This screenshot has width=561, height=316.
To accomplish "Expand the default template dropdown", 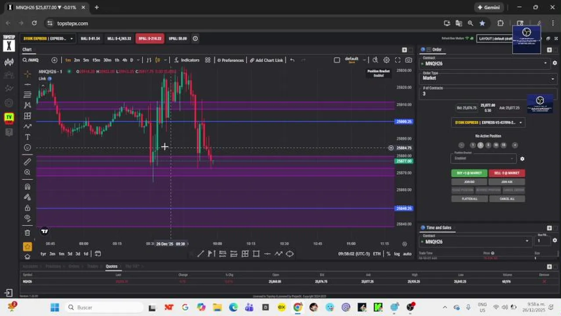I will coord(364,60).
